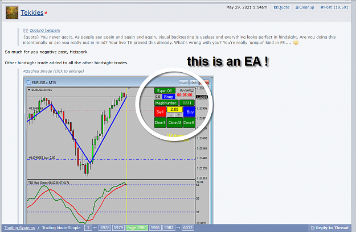Click the surprised emoji in the quoted text
The width and height of the screenshot is (356, 232).
pos(296,43)
